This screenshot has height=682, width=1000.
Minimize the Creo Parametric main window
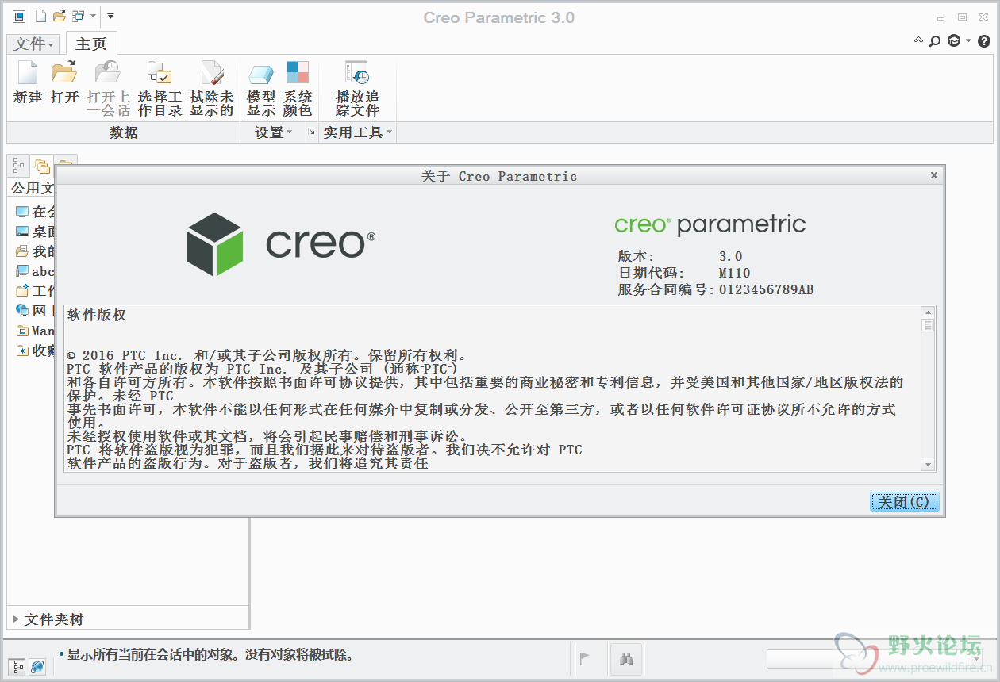click(940, 17)
